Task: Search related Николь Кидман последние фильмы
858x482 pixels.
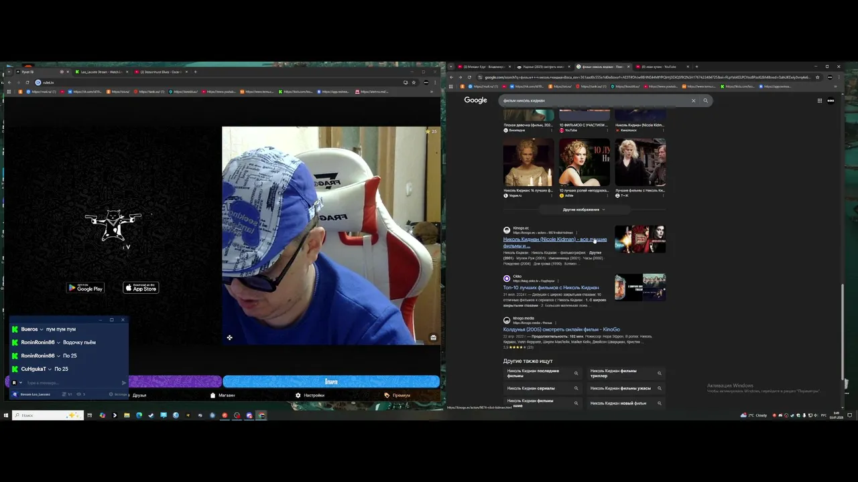Action: pyautogui.click(x=542, y=373)
